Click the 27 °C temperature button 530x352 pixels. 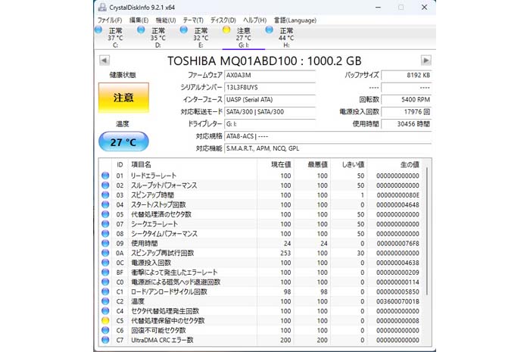tap(123, 142)
